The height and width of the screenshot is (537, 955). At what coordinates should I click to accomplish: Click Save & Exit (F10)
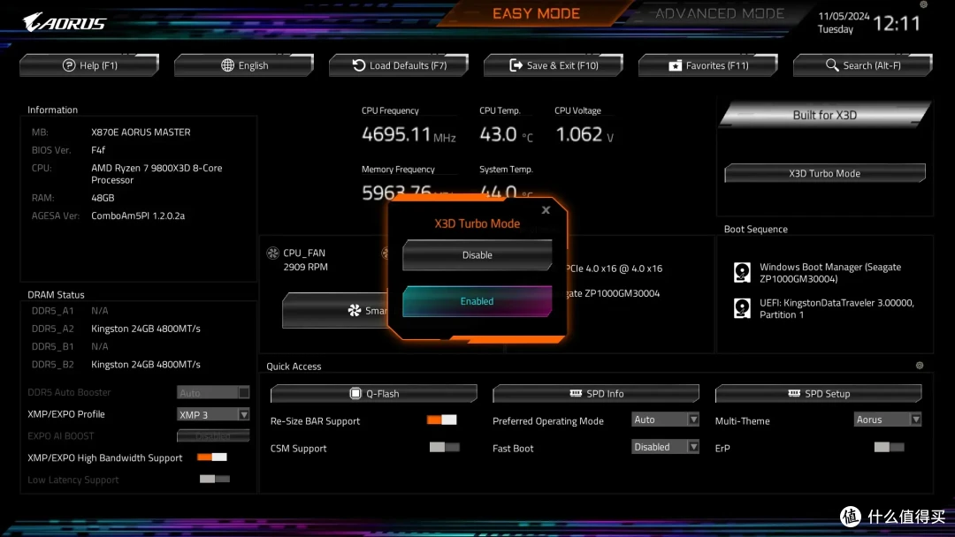coord(553,65)
